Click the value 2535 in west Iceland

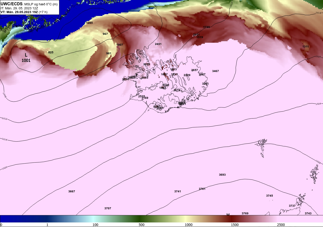(x=142, y=96)
